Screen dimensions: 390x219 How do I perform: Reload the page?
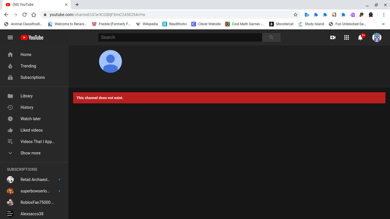coord(25,15)
